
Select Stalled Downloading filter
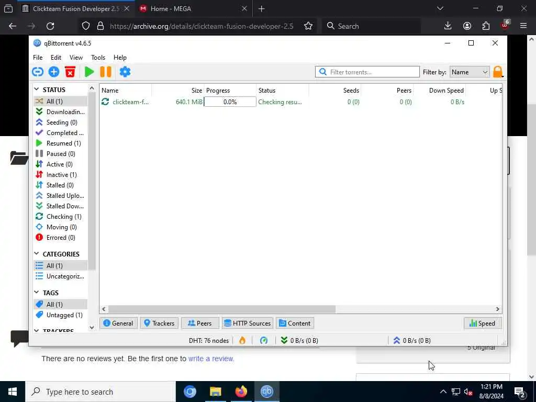61,206
